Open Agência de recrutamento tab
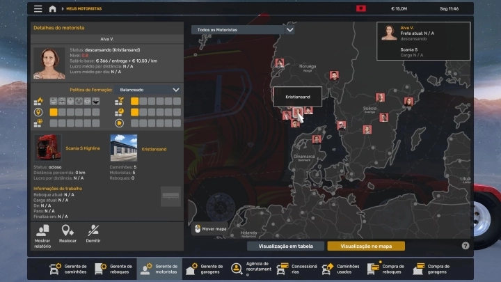 (250, 269)
